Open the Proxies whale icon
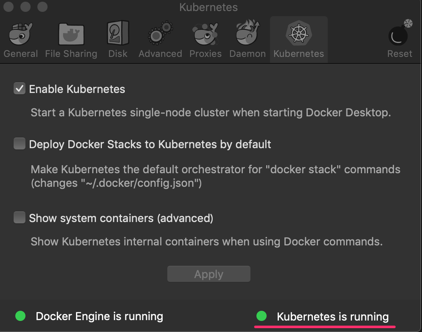This screenshot has height=332, width=422. pyautogui.click(x=205, y=35)
